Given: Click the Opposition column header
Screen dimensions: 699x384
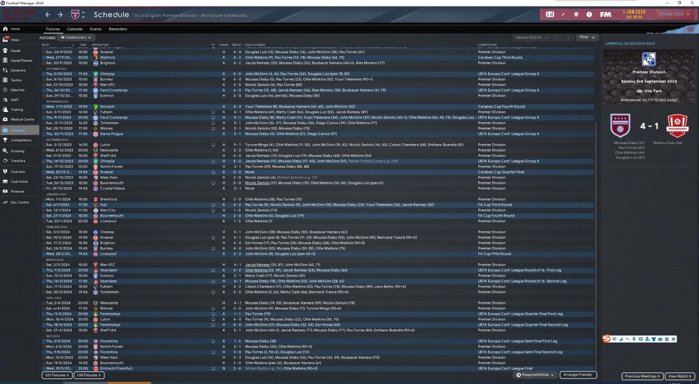Looking at the screenshot, I should coord(100,44).
